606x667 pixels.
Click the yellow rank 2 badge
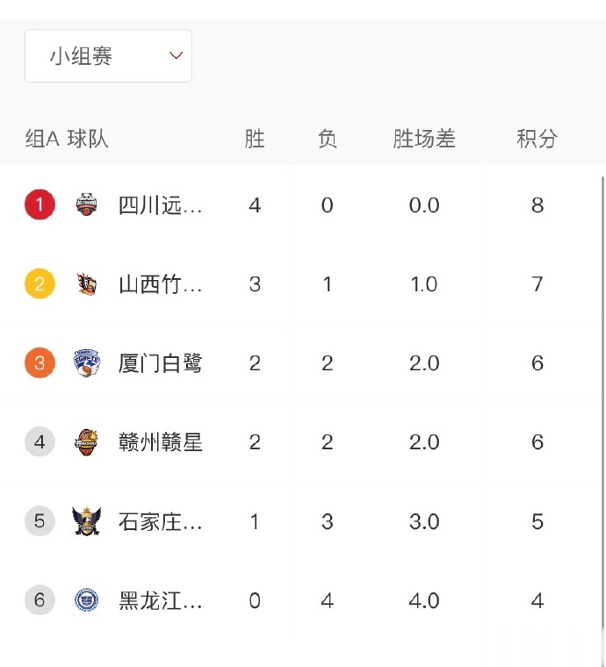pos(40,283)
